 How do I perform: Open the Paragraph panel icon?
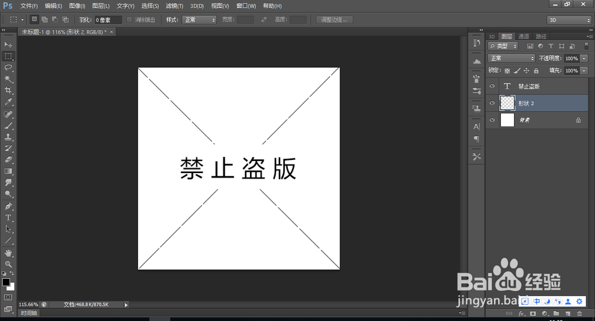[x=477, y=139]
